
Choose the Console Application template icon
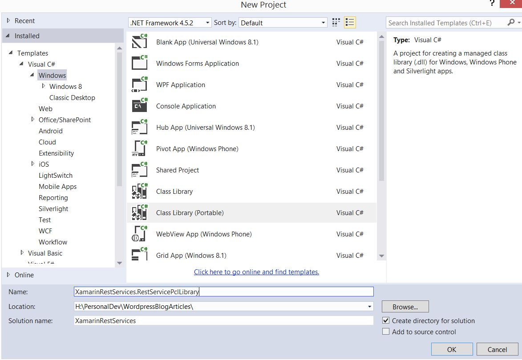140,106
